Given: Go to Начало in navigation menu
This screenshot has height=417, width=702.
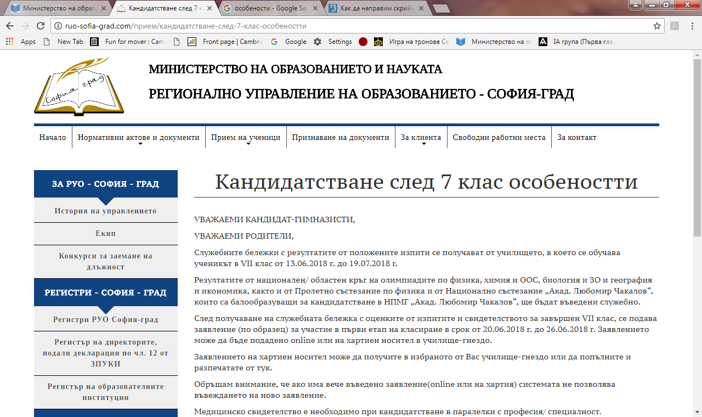Looking at the screenshot, I should (x=52, y=138).
